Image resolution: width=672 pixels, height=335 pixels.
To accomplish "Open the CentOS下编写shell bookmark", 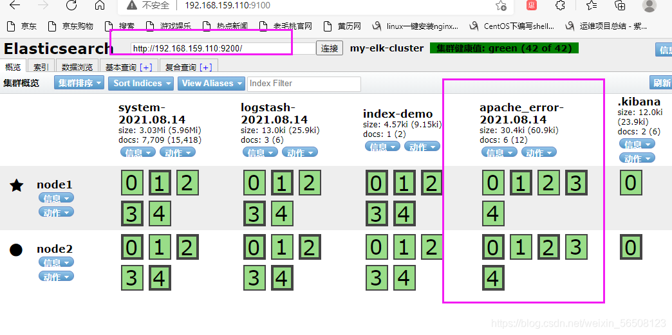I will [x=512, y=26].
